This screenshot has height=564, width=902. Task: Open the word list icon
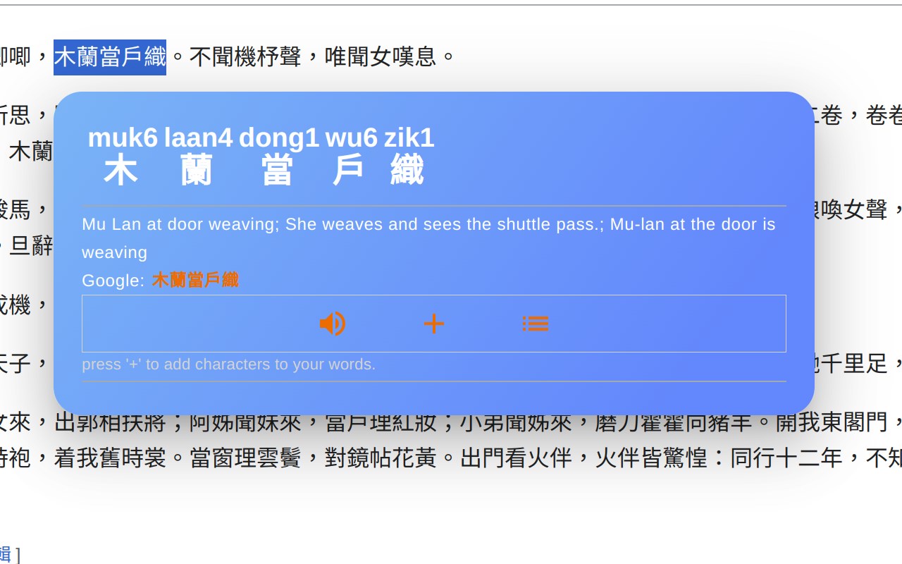[x=536, y=324]
